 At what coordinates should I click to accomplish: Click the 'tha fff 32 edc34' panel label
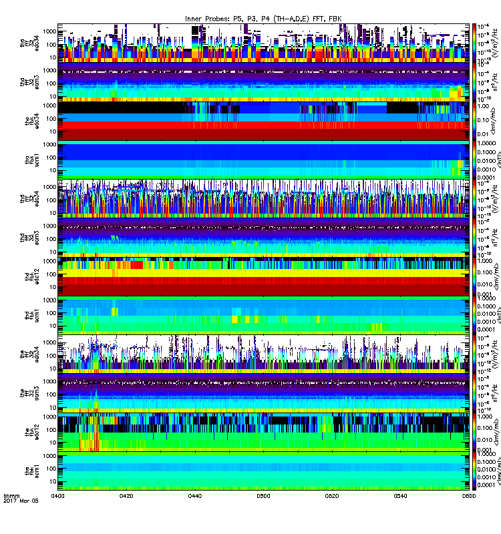29,43
